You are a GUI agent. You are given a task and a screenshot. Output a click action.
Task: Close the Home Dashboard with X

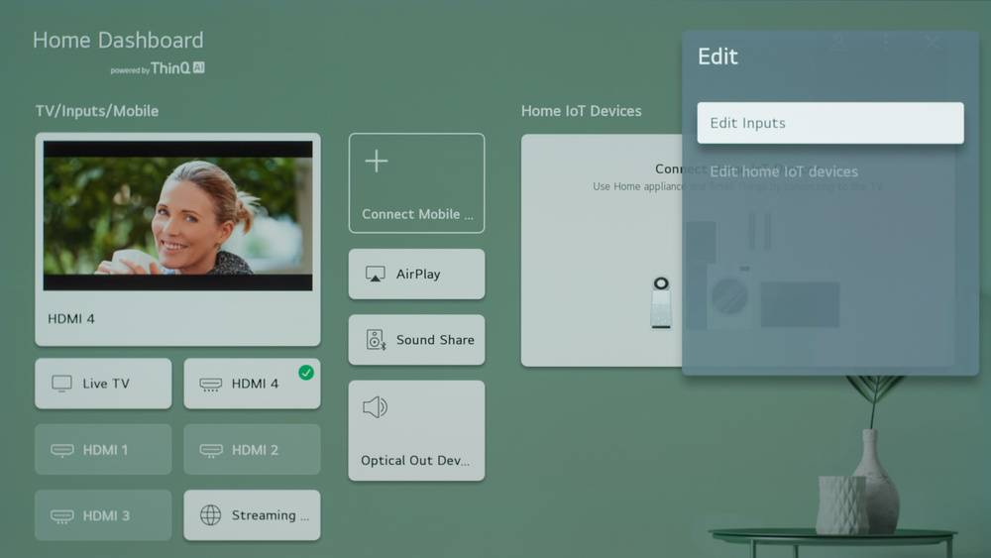[x=932, y=42]
